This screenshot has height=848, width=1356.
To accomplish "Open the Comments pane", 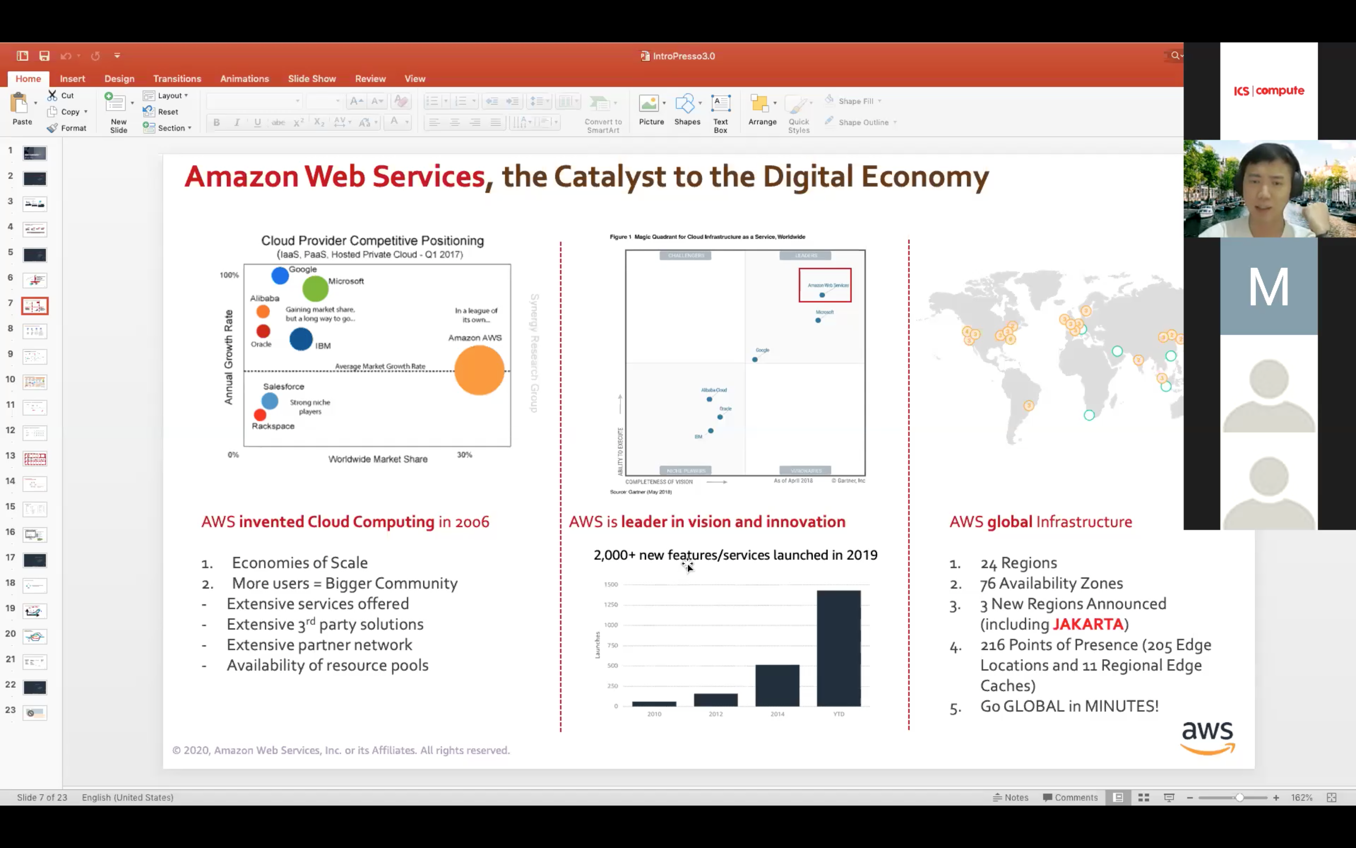I will tap(1070, 797).
